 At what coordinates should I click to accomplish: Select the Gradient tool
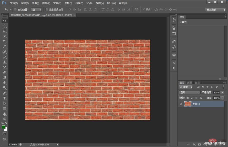point(5,77)
